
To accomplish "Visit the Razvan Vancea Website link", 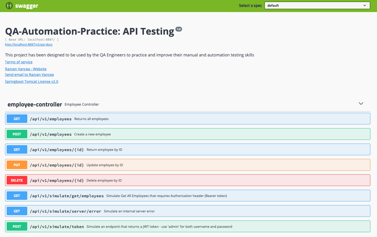I will coord(25,69).
